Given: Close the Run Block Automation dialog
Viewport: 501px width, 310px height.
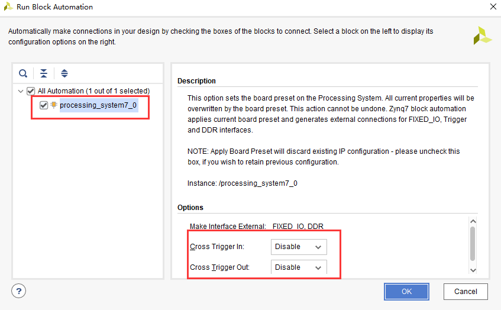Looking at the screenshot, I should point(493,7).
